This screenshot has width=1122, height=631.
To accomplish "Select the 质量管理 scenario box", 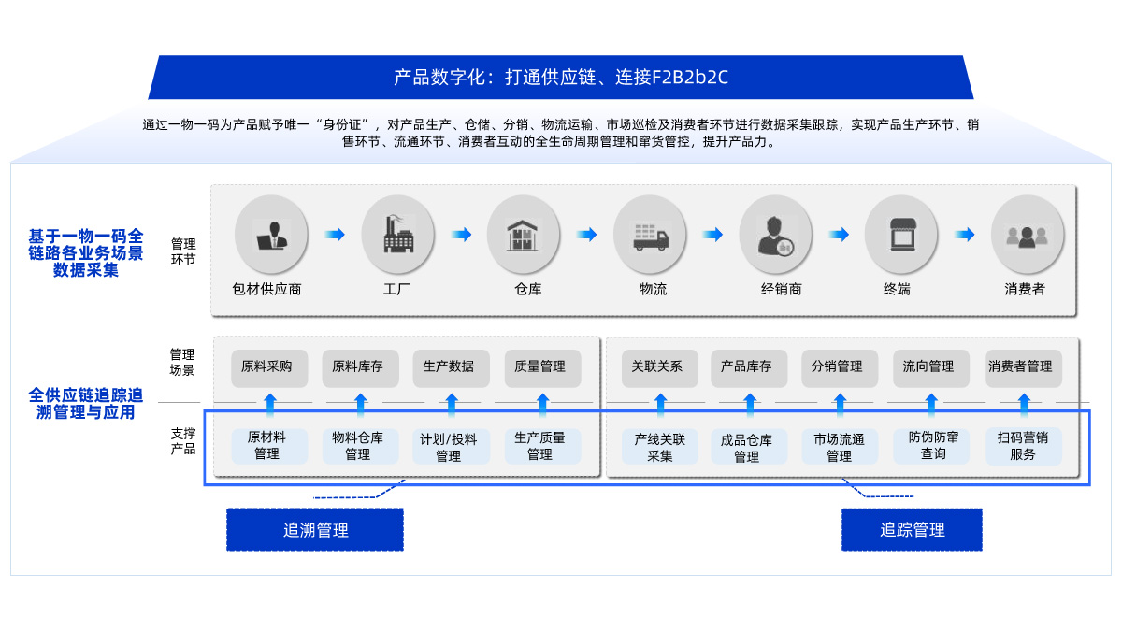I will pos(542,367).
